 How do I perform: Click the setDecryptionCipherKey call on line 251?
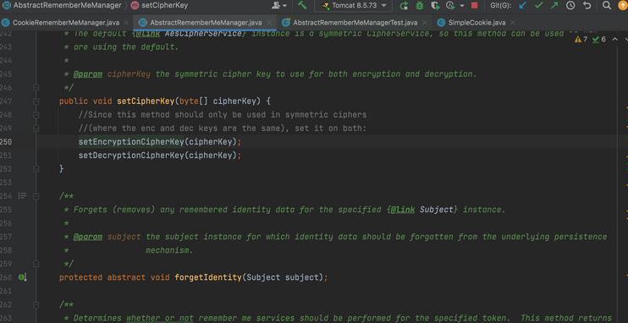pyautogui.click(x=131, y=156)
